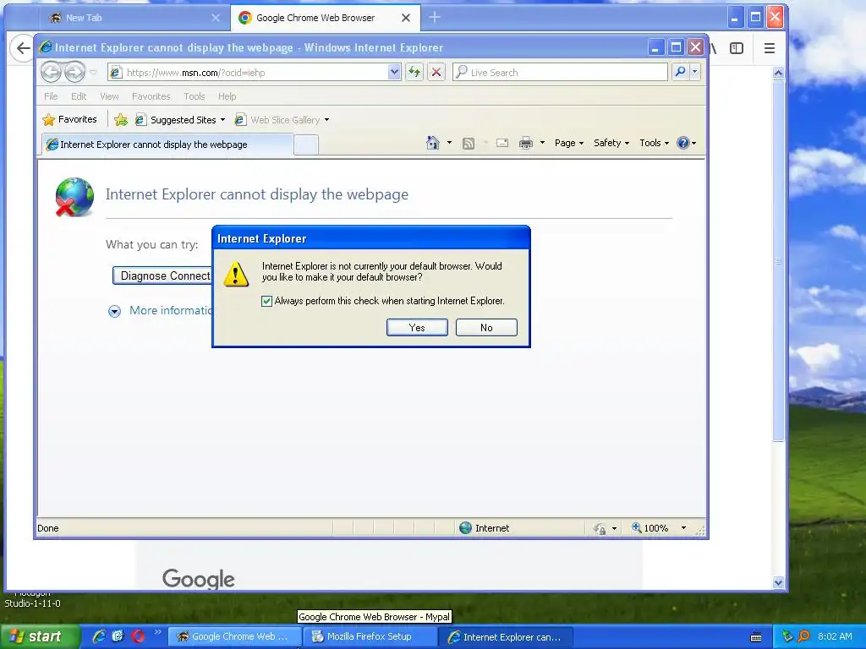Open the View menu in Internet Explorer
Screen dimensions: 866x649
[x=109, y=96]
